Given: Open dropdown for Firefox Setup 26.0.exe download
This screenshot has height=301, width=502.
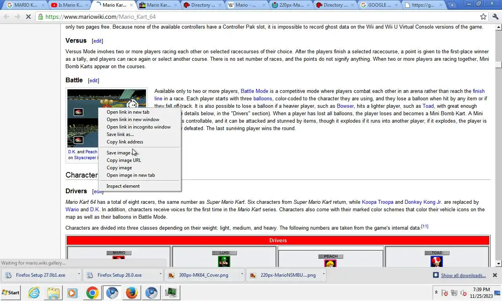Looking at the screenshot, I should (160, 275).
